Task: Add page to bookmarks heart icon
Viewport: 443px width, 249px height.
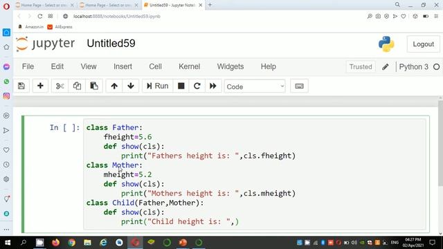Action: tap(404, 17)
